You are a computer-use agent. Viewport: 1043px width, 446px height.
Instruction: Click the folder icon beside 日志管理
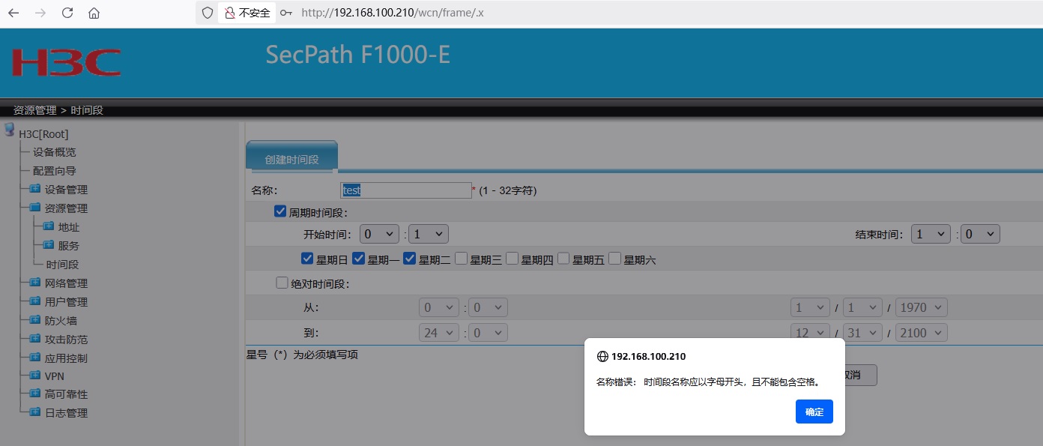[35, 412]
